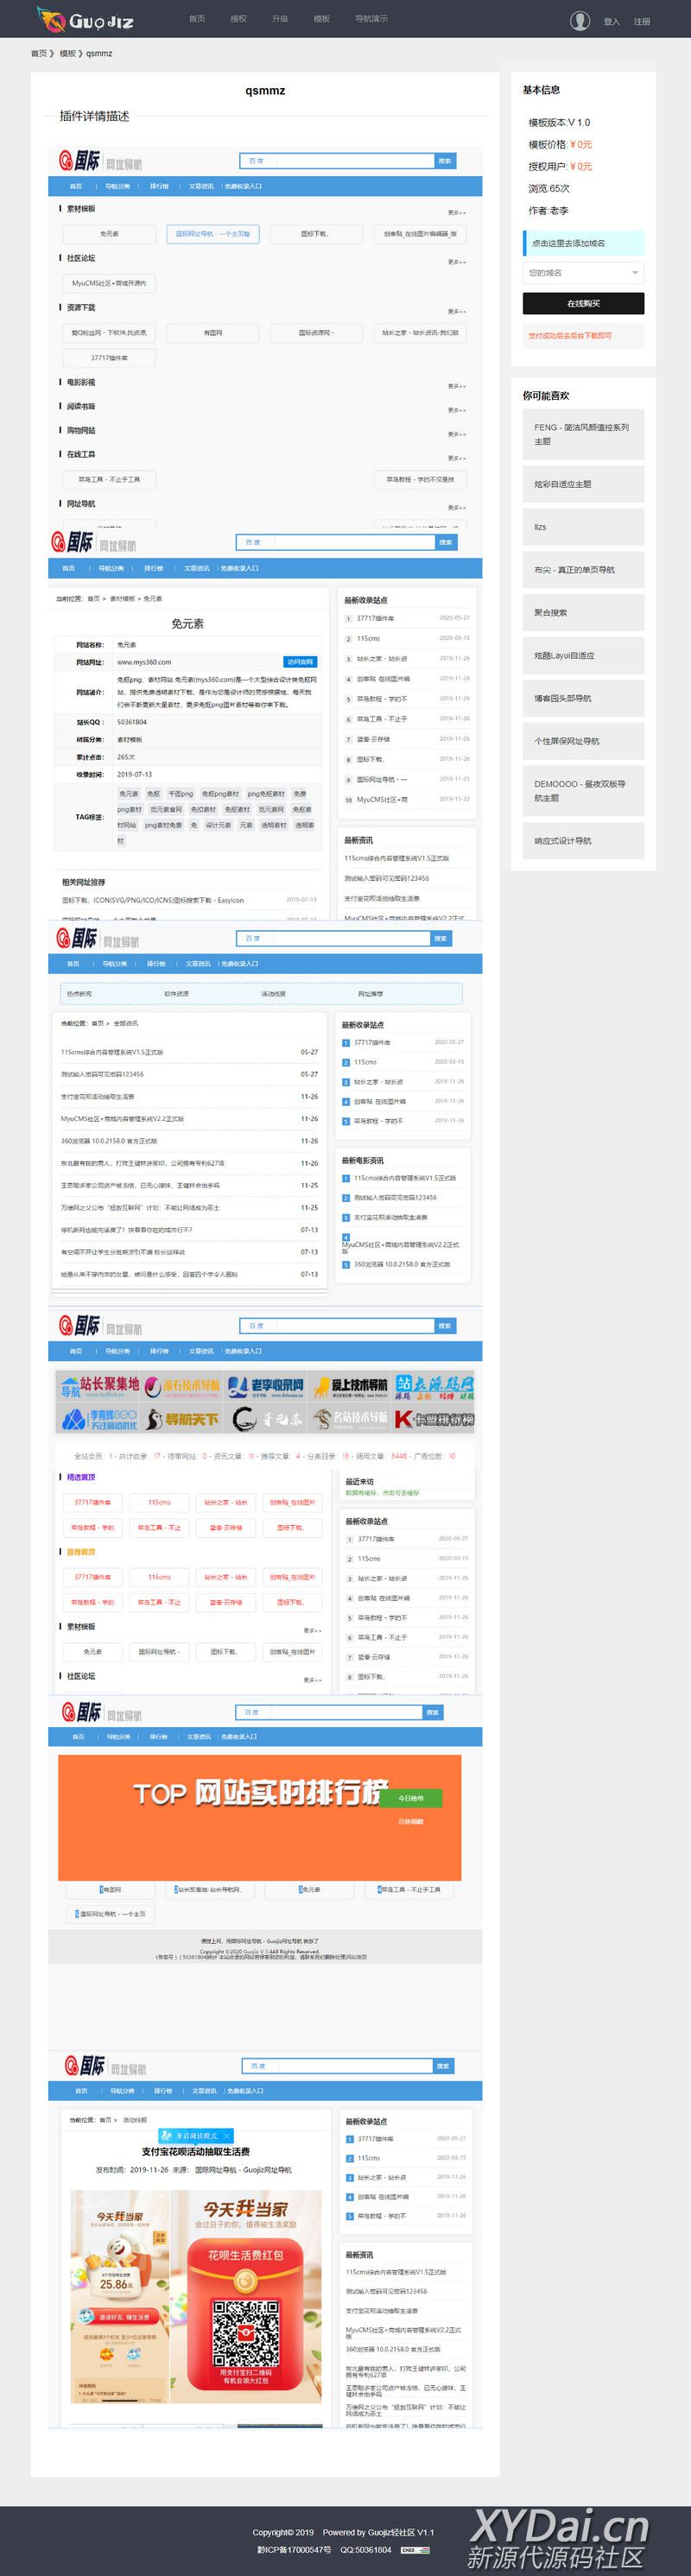Go to 首页 in the breadcrumb

click(x=39, y=54)
